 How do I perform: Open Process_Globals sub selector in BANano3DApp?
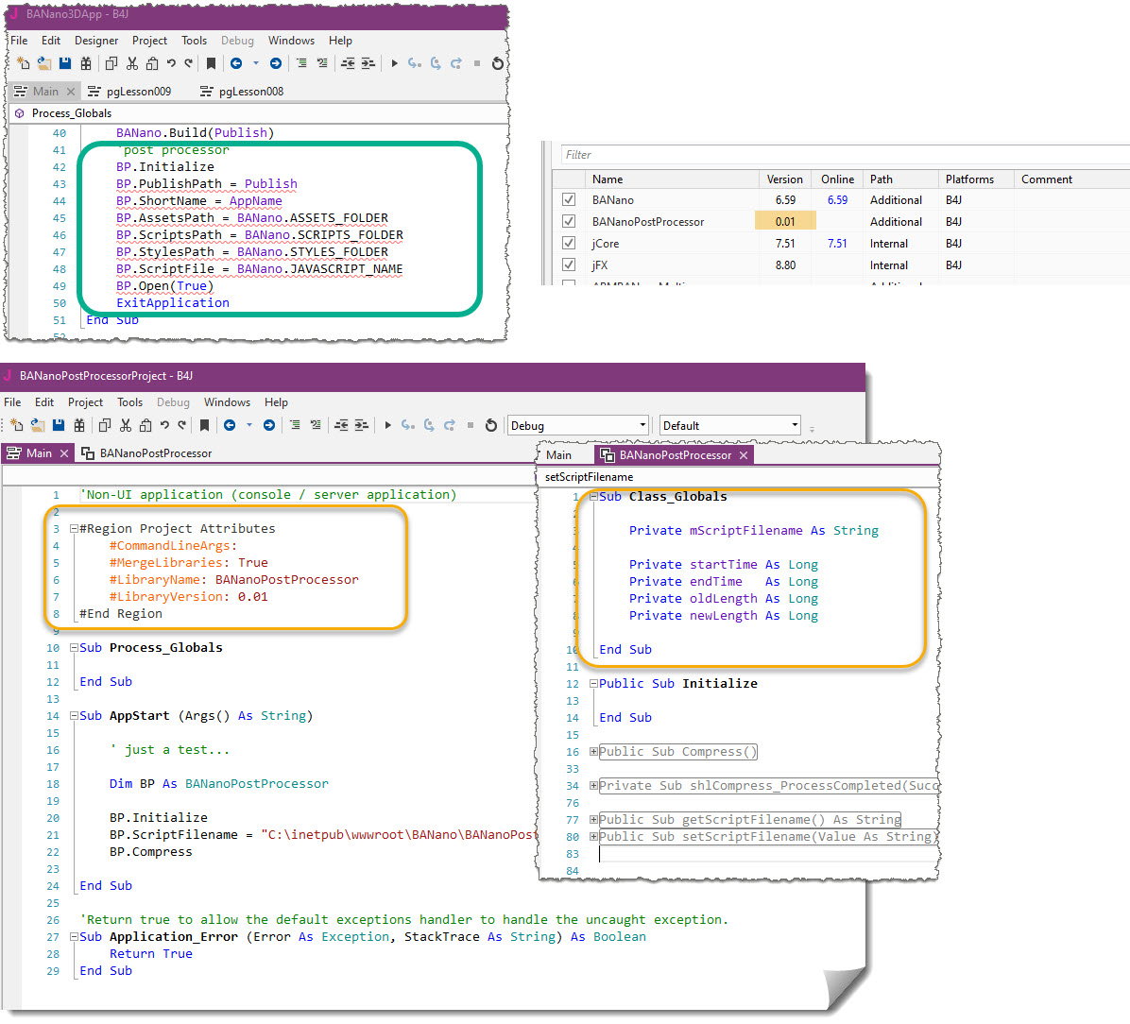coord(257,113)
